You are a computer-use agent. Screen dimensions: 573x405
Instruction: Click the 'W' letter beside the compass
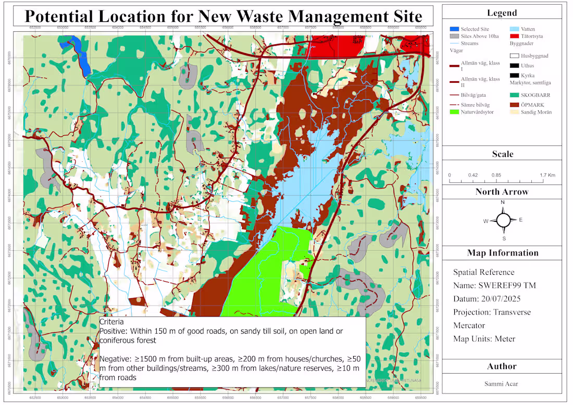(x=485, y=221)
